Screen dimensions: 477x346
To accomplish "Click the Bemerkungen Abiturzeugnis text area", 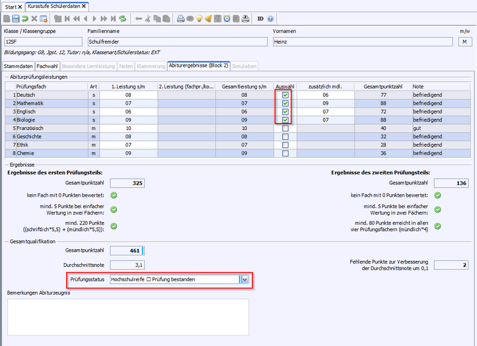I will point(128,317).
